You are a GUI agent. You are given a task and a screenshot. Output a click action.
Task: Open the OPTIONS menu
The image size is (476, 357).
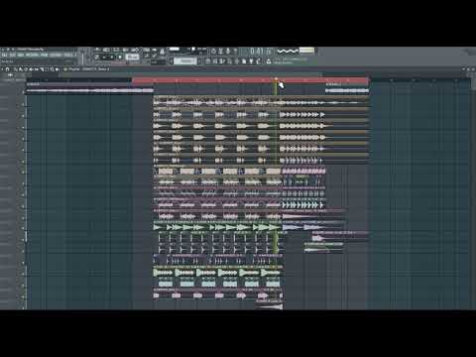coord(56,55)
